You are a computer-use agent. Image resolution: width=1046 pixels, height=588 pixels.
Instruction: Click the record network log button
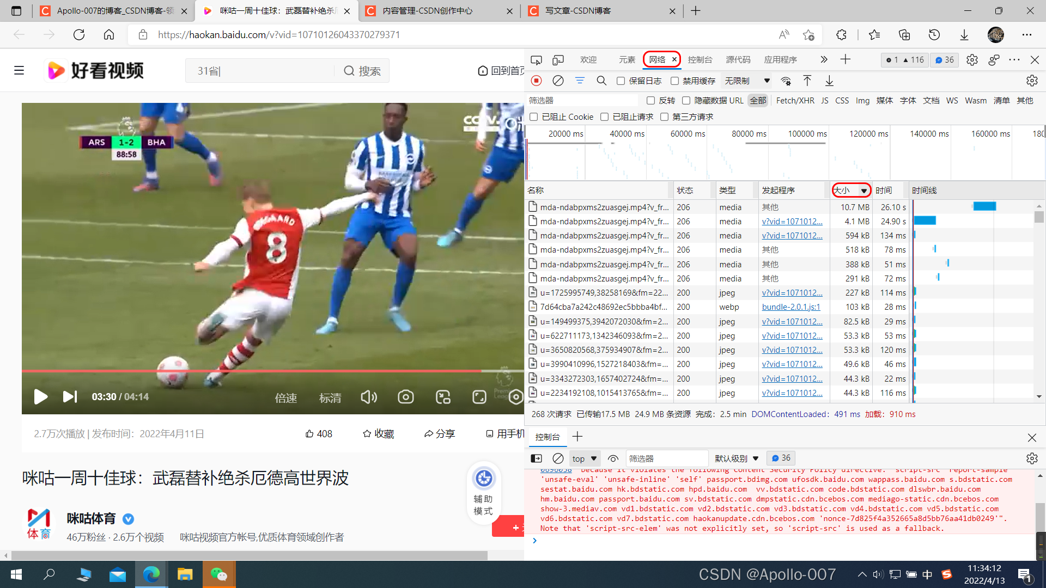pos(536,81)
